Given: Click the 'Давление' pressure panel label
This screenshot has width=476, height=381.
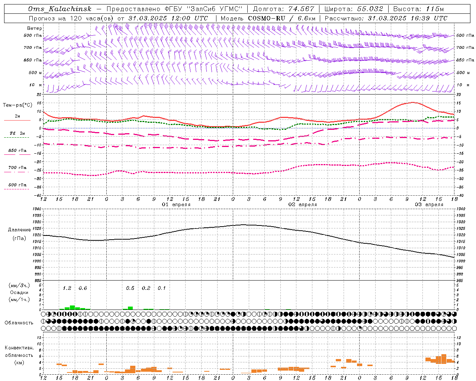Looking at the screenshot, I should click(x=19, y=230).
